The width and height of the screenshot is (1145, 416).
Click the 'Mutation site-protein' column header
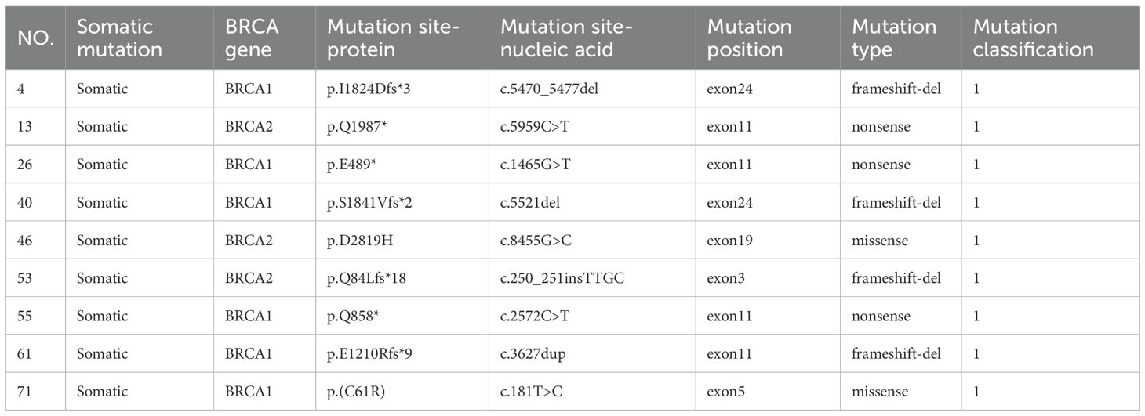(392, 38)
